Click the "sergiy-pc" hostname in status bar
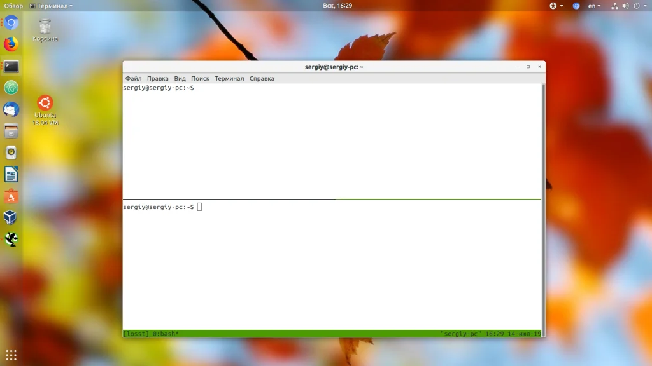 (461, 334)
